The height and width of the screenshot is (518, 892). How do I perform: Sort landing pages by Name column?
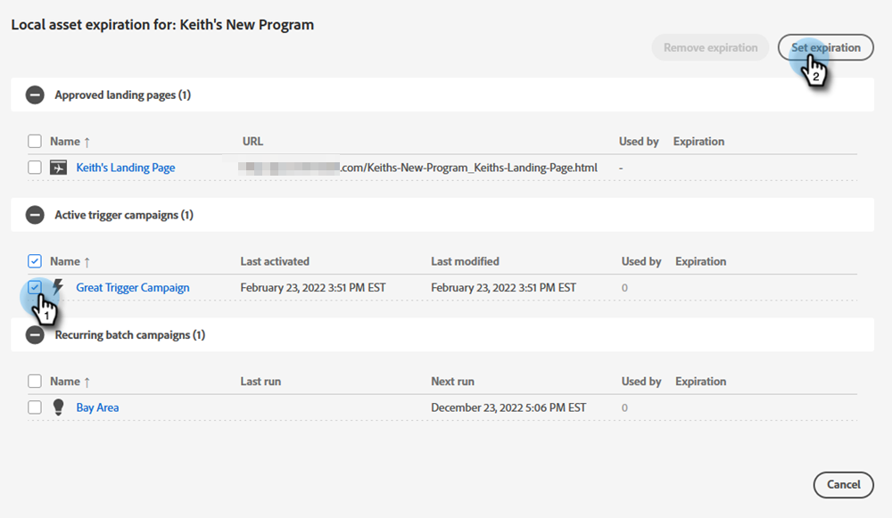pyautogui.click(x=70, y=141)
